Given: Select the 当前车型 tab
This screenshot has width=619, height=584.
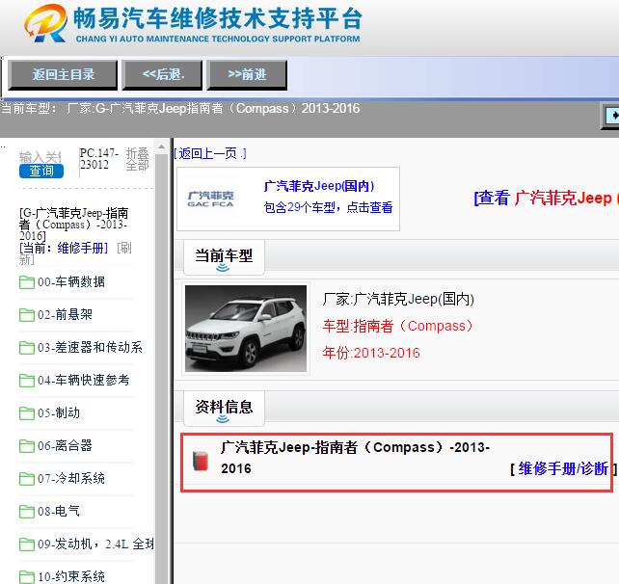Looking at the screenshot, I should [x=224, y=257].
